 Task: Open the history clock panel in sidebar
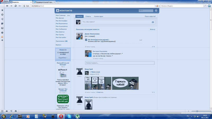coord(2,33)
